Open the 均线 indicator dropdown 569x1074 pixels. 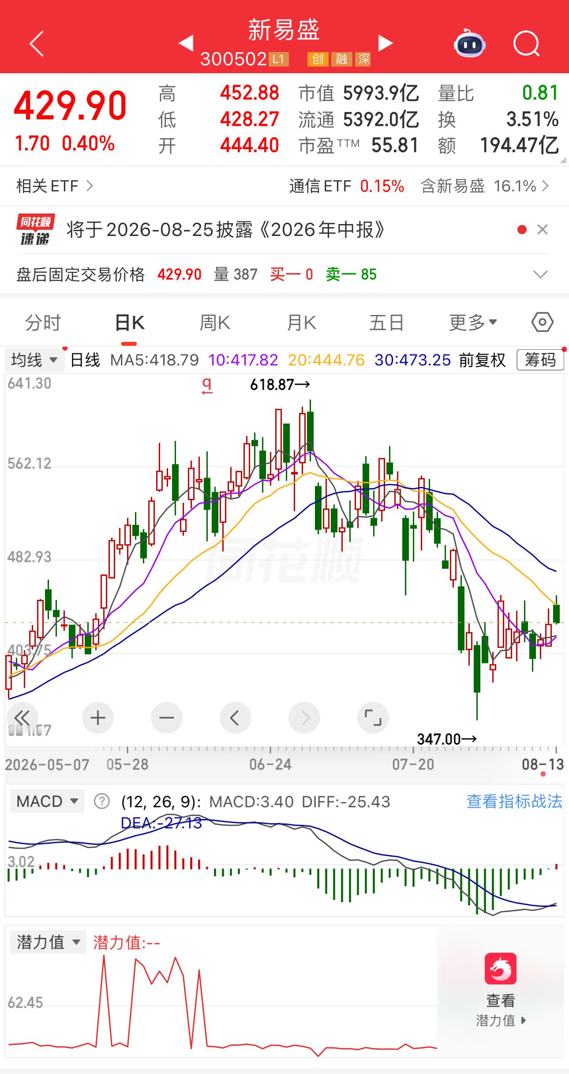click(x=35, y=360)
